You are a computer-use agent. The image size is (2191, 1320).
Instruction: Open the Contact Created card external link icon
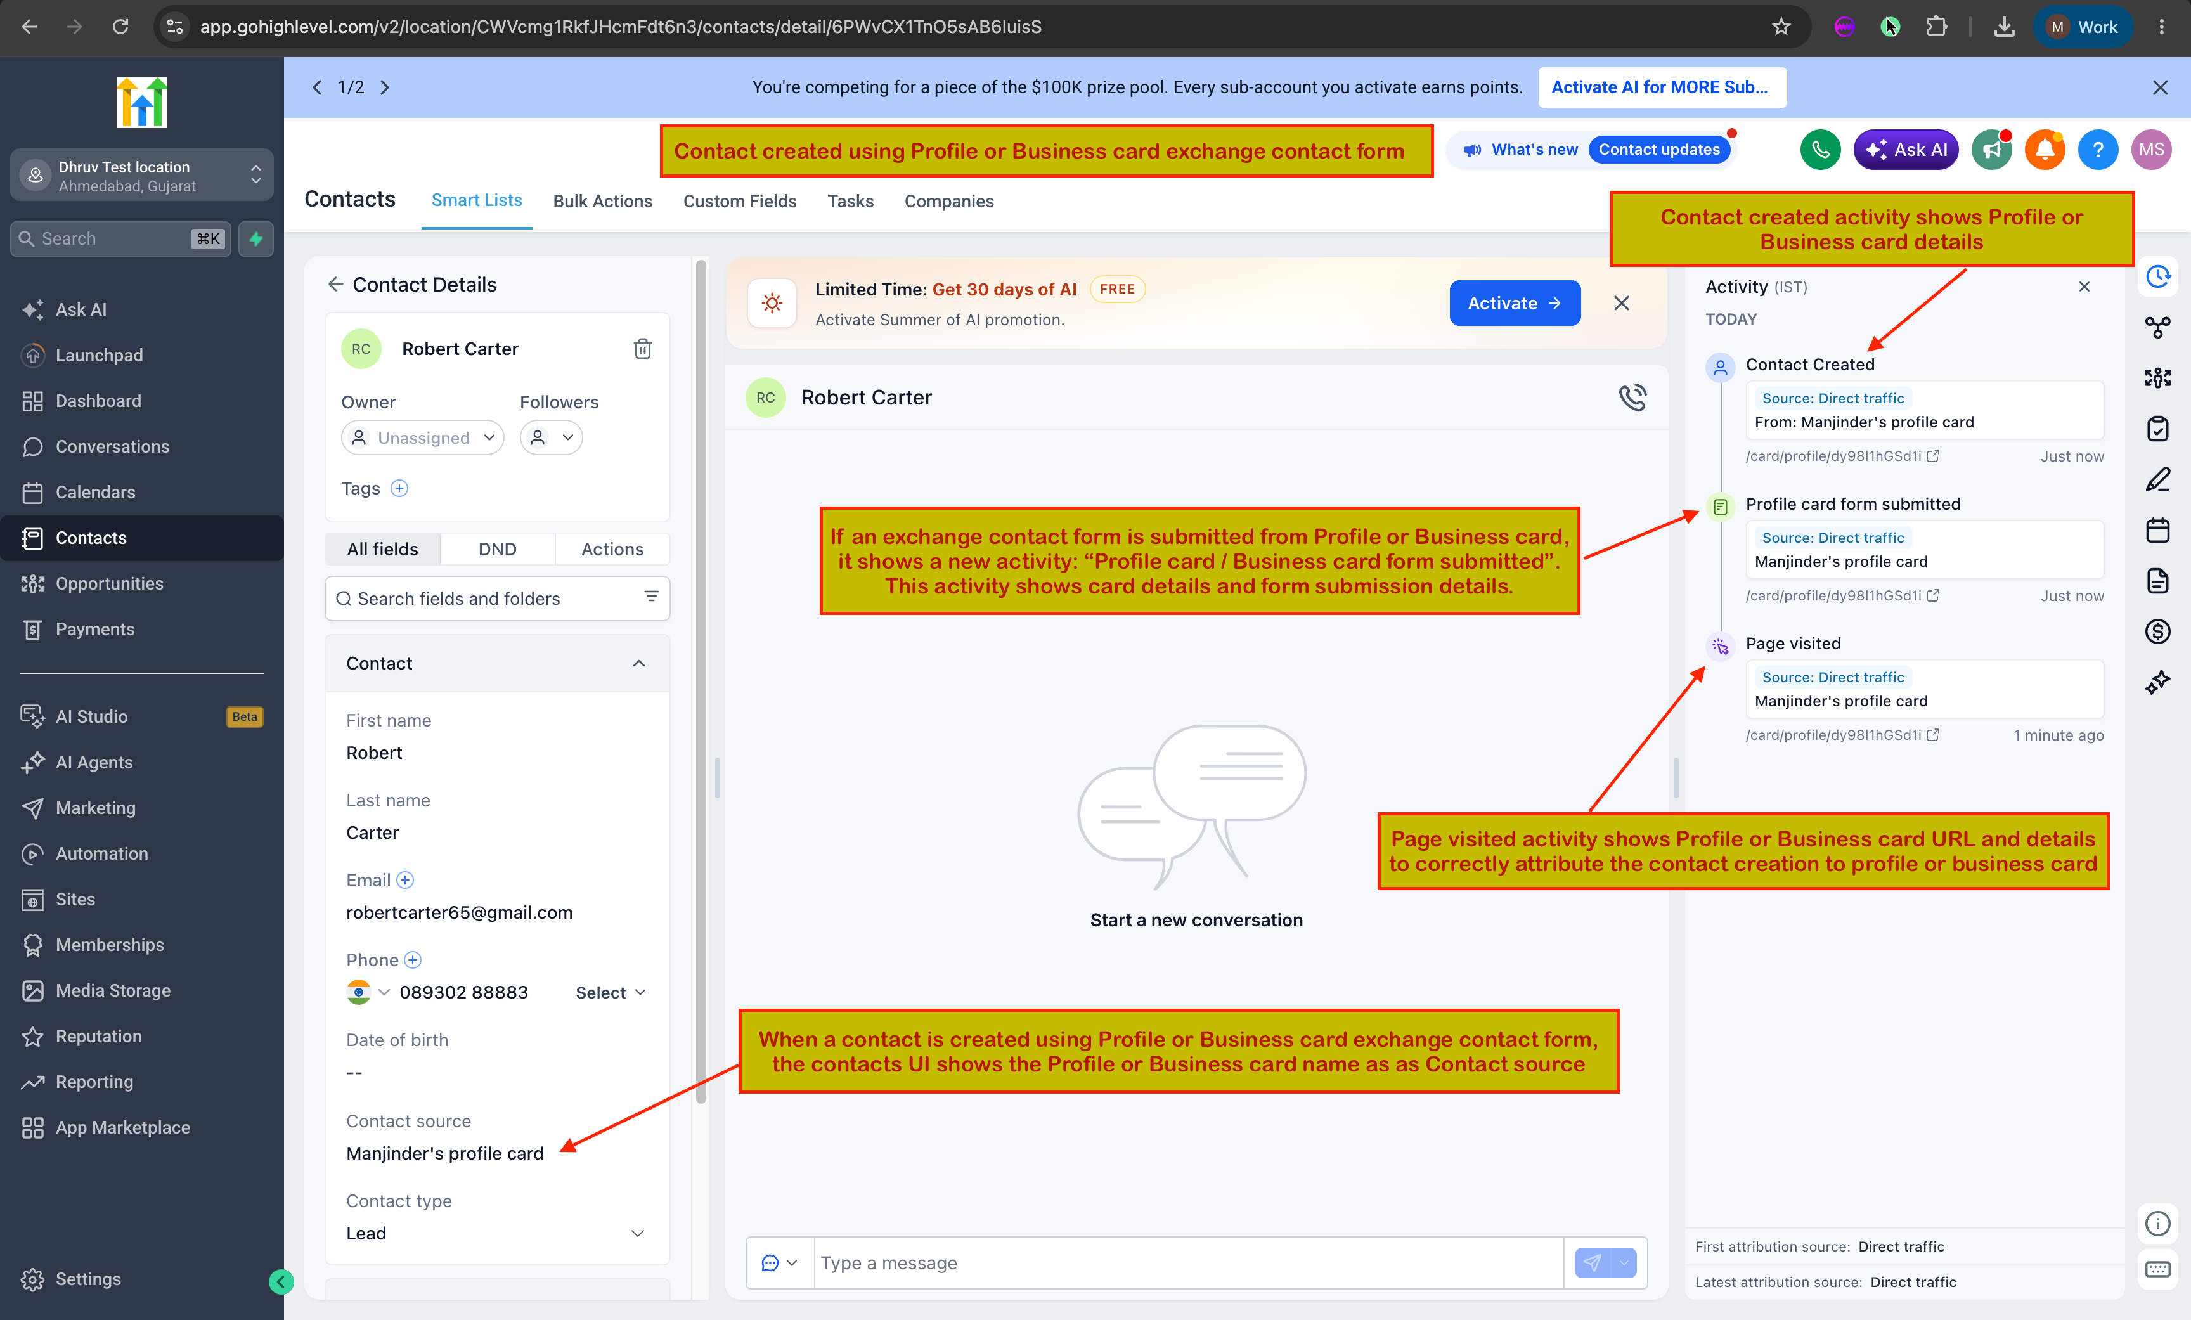[1933, 456]
